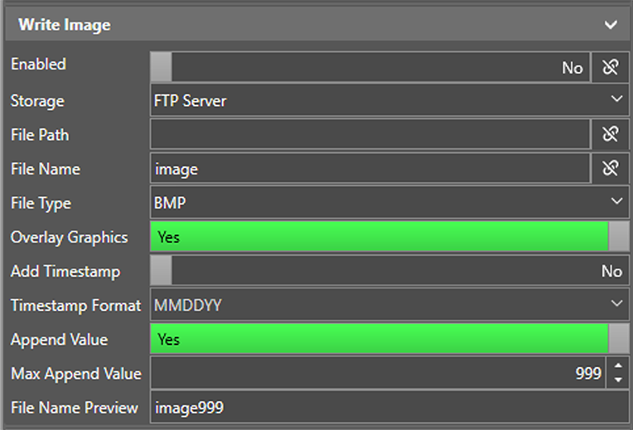
Task: Click the Write Image header title
Action: 65,25
